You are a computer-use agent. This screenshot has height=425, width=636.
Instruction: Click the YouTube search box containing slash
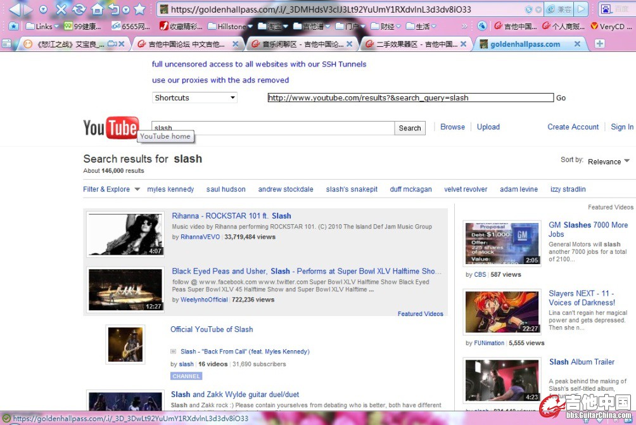tap(272, 128)
